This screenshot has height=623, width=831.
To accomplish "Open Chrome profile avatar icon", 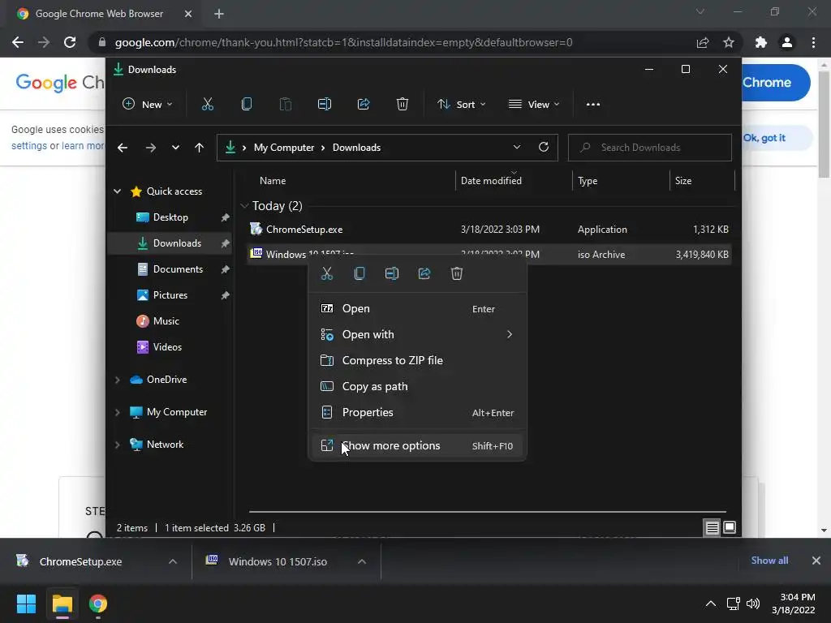I will [787, 42].
